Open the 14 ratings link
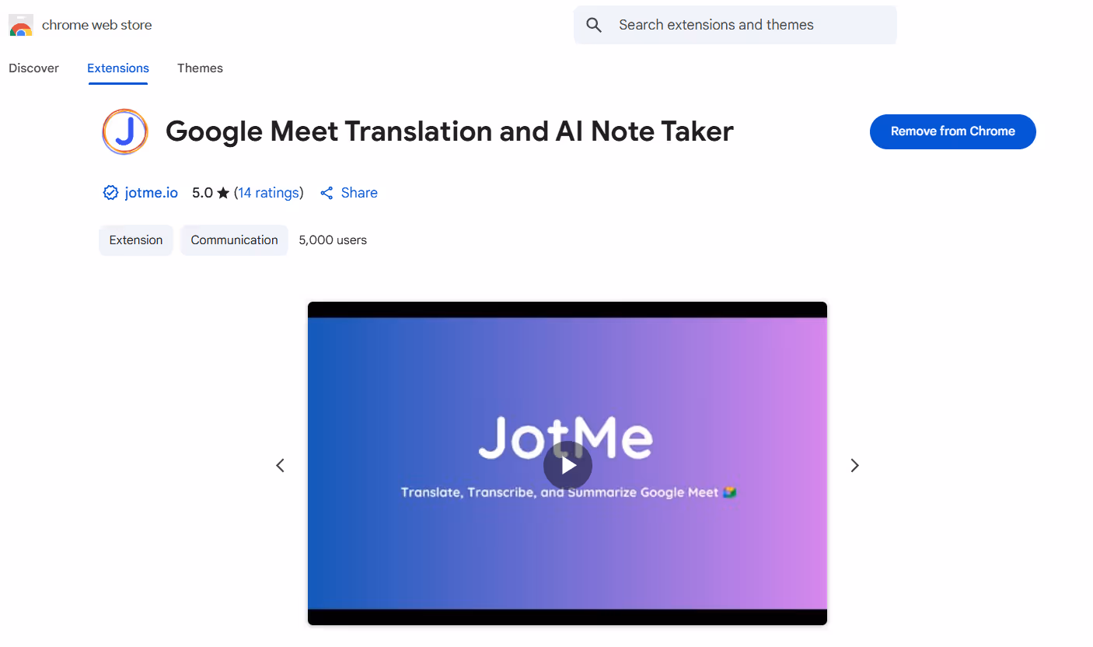Screen dimensions: 1093x647 point(269,193)
